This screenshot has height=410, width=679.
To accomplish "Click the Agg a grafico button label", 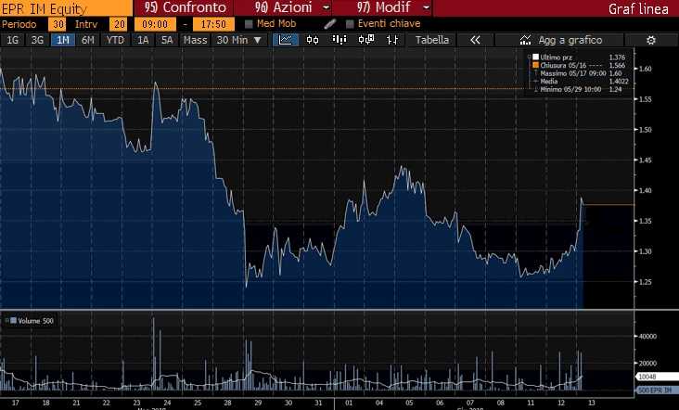I will 570,40.
